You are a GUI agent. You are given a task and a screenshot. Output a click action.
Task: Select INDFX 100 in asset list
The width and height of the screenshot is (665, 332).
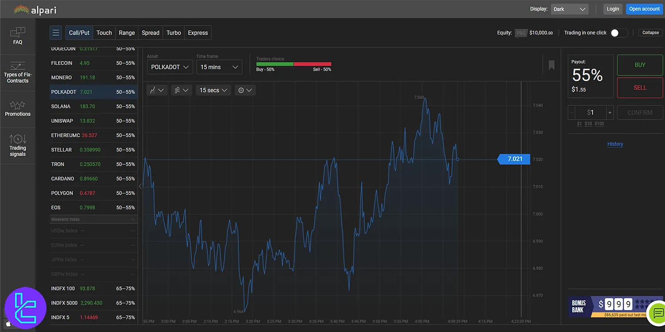(x=93, y=289)
